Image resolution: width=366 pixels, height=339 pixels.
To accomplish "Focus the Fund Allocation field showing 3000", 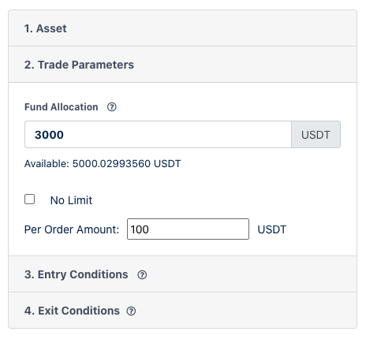I will point(158,135).
